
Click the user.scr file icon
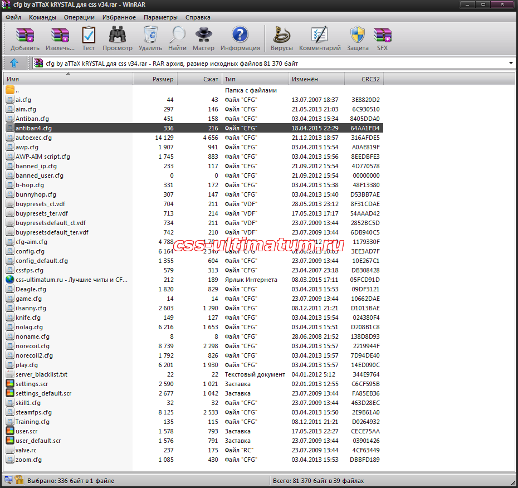point(10,431)
